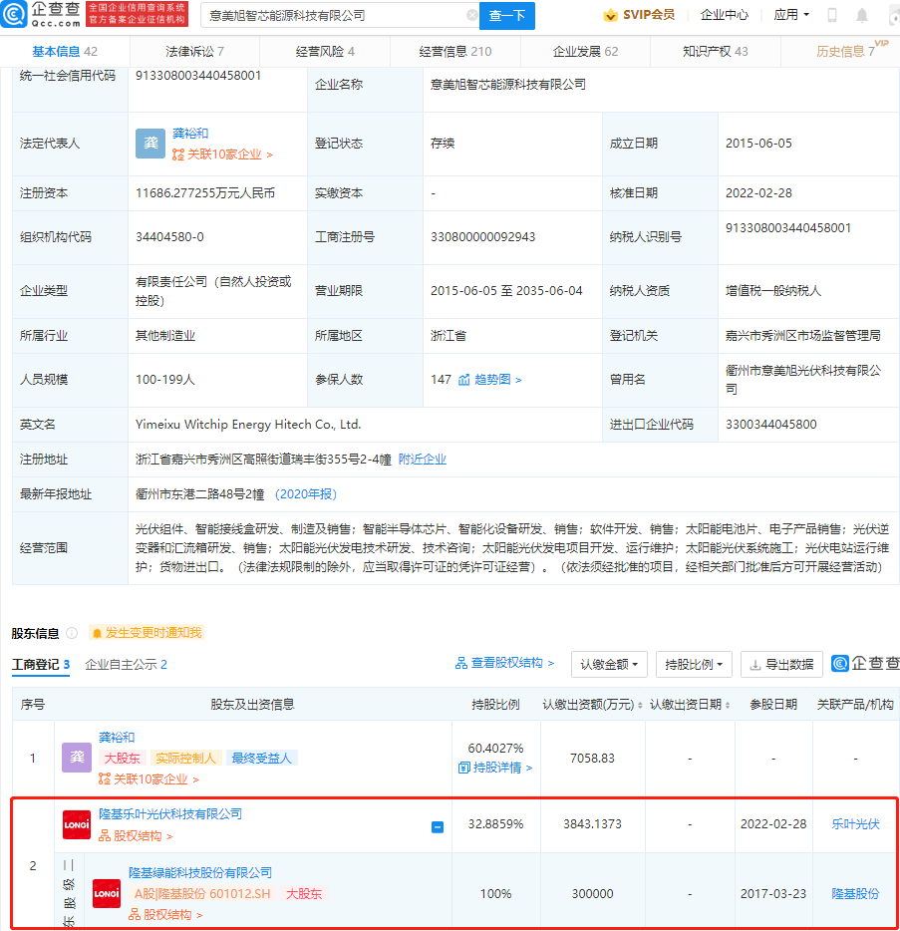Click the 查一下 search button
This screenshot has width=900, height=931.
pyautogui.click(x=507, y=15)
